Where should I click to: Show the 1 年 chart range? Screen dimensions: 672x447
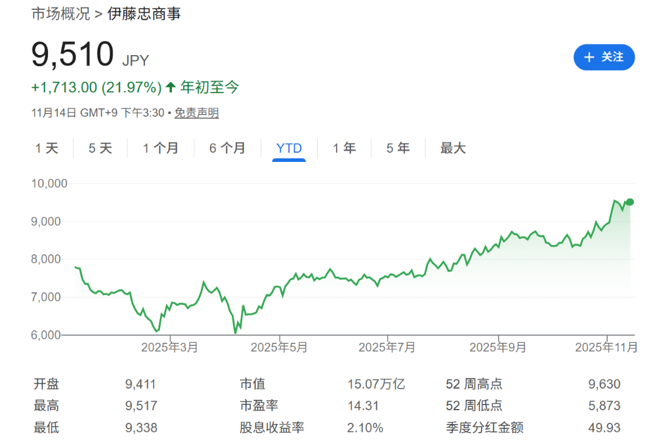[344, 148]
